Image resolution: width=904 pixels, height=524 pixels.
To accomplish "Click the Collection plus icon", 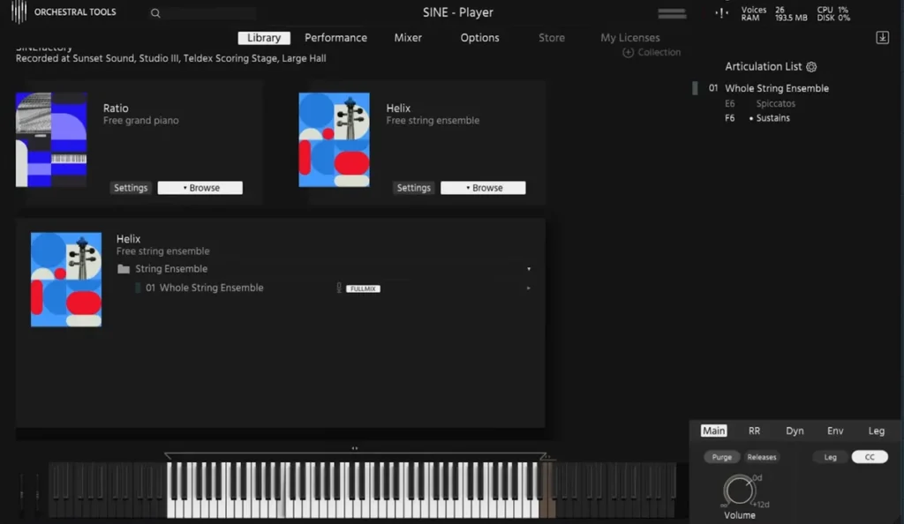I will pos(628,52).
